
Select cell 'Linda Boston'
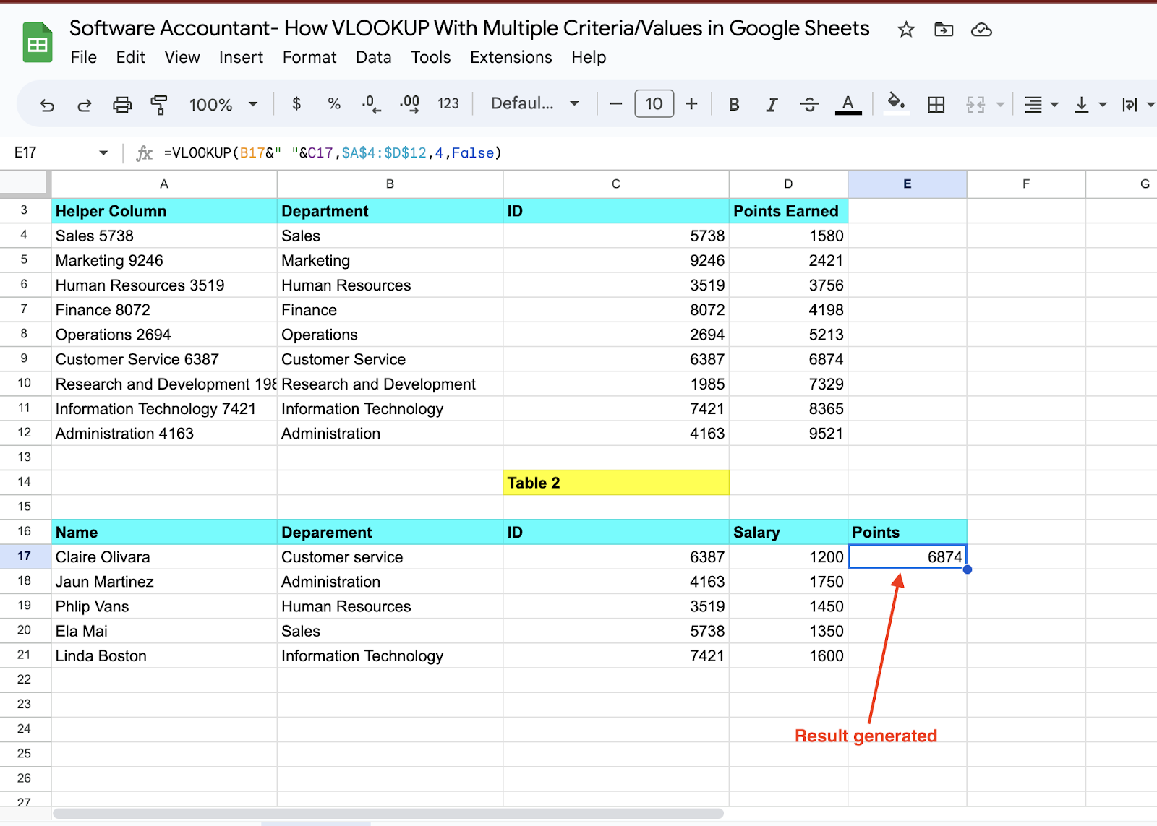pos(164,656)
